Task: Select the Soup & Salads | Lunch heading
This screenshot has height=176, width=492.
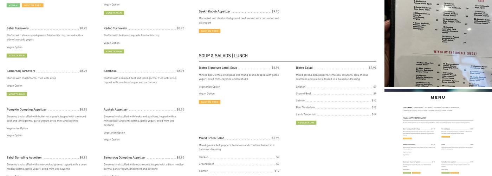Action: [223, 56]
